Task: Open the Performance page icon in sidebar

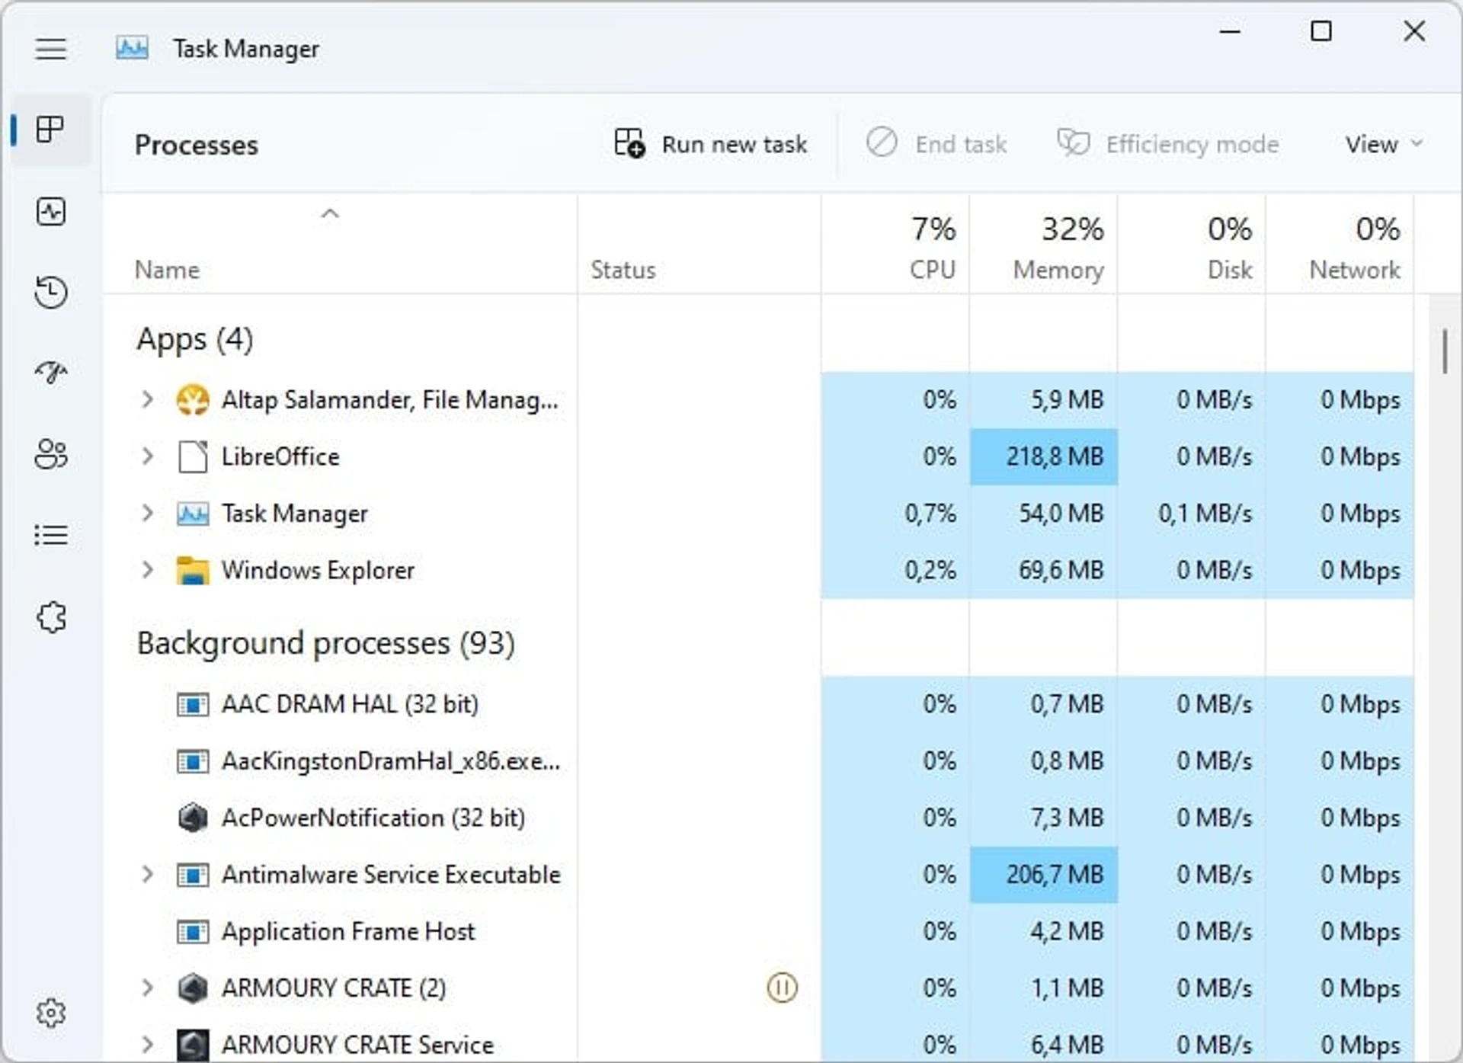Action: click(x=50, y=211)
